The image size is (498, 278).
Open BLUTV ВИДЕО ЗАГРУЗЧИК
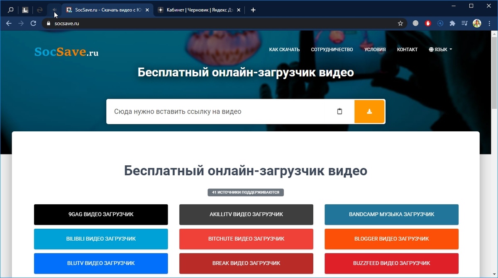pyautogui.click(x=101, y=263)
